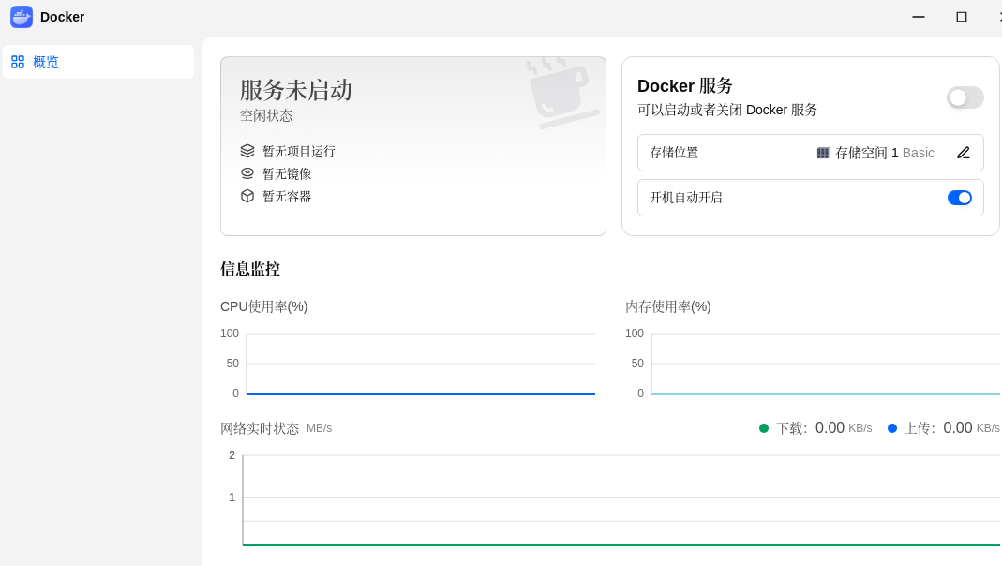
Task: Click the 网络实时状态 network chart area
Action: [x=621, y=500]
